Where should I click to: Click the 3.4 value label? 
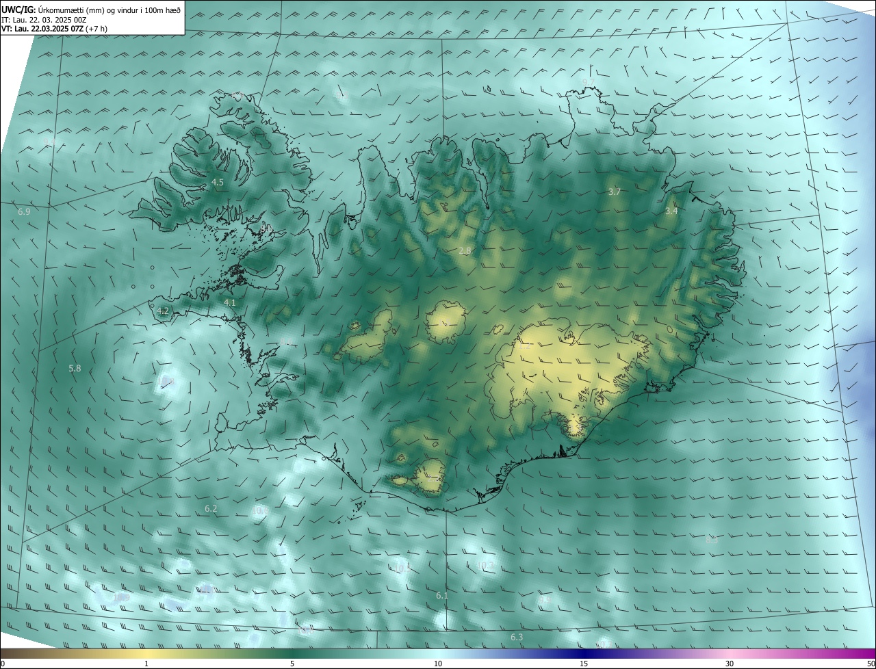(x=672, y=211)
